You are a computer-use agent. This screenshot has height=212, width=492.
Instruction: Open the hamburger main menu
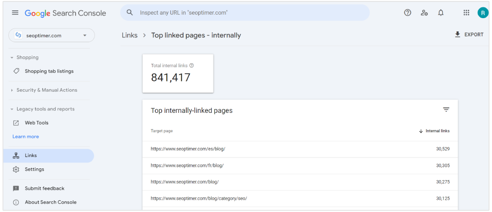tap(15, 13)
